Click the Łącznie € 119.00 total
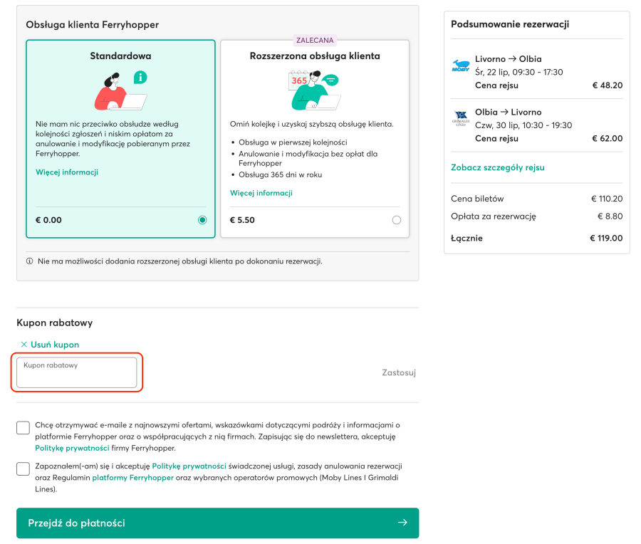The width and height of the screenshot is (641, 544). (x=606, y=239)
